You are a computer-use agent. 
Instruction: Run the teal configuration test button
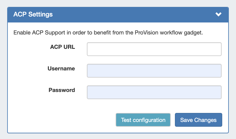143,120
